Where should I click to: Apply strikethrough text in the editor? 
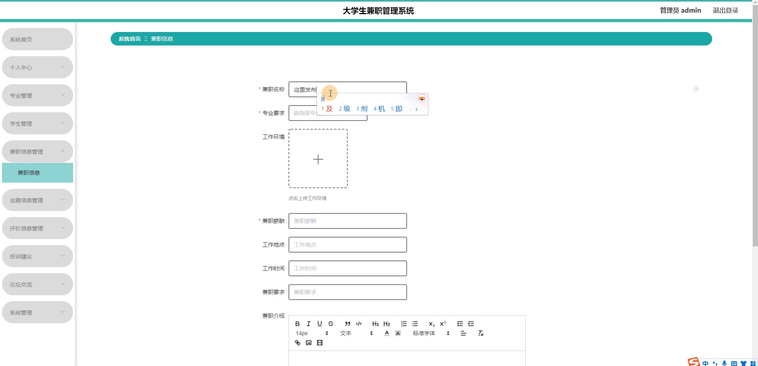331,324
